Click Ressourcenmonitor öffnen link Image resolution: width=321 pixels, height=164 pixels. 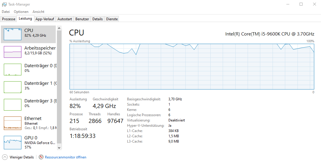click(65, 157)
